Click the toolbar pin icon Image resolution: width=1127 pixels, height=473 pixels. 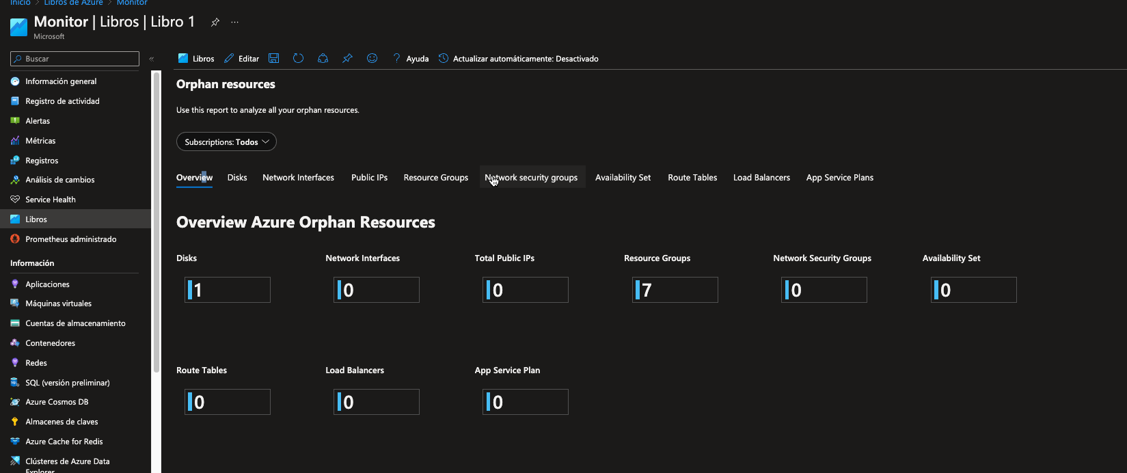347,59
